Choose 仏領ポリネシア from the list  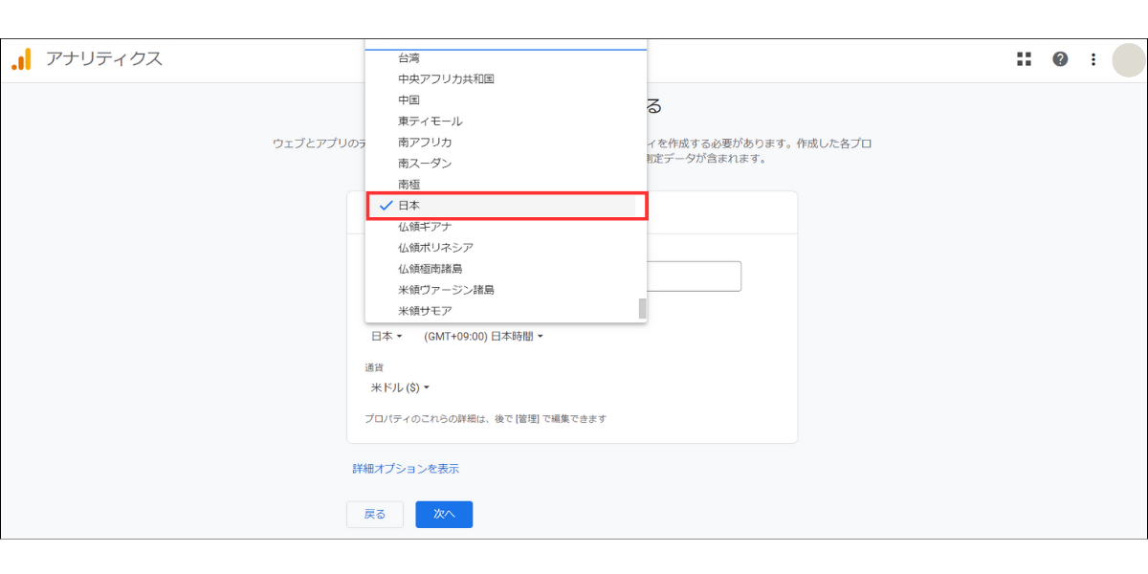point(506,248)
